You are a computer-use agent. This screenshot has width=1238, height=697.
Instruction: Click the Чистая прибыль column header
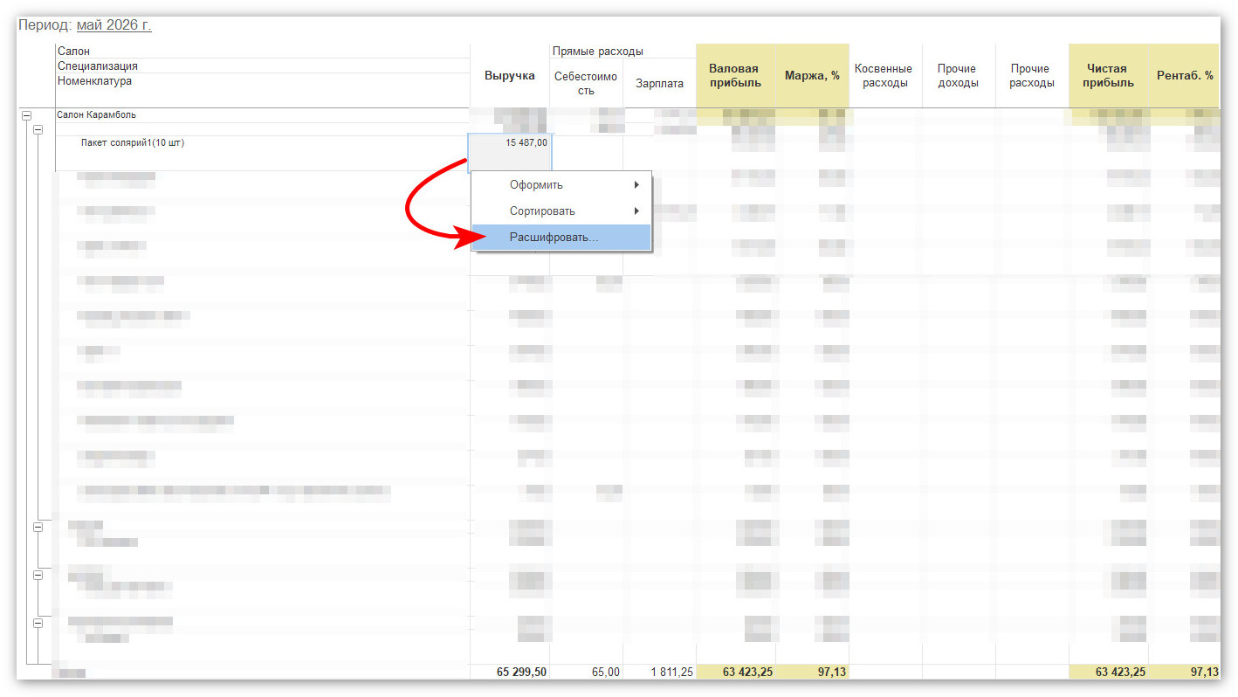pos(1108,76)
